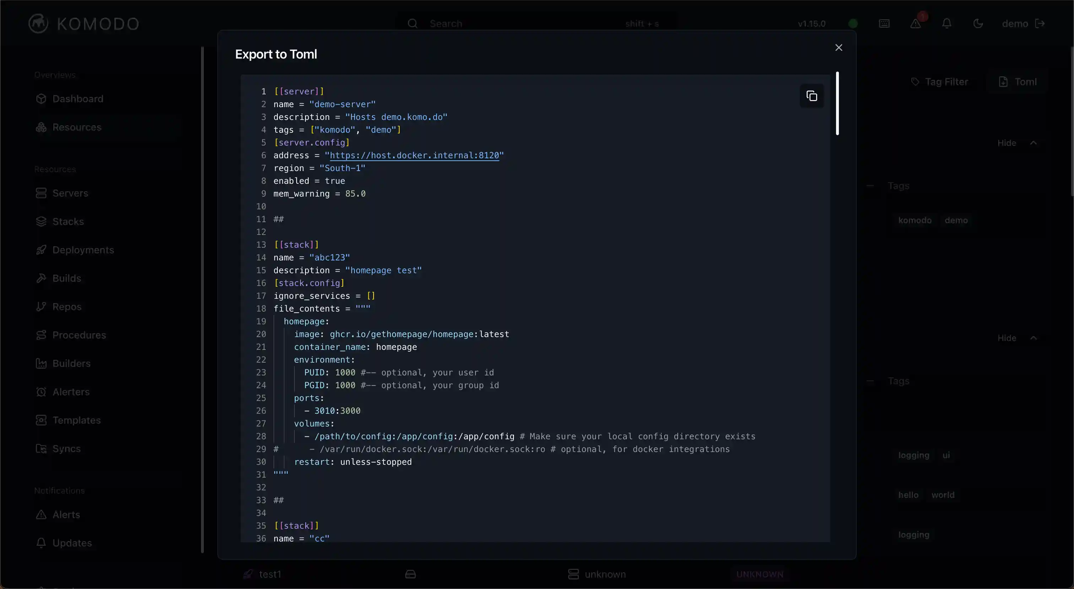Viewport: 1074px width, 589px height.
Task: Close the Export to Toml dialog
Action: click(x=839, y=48)
